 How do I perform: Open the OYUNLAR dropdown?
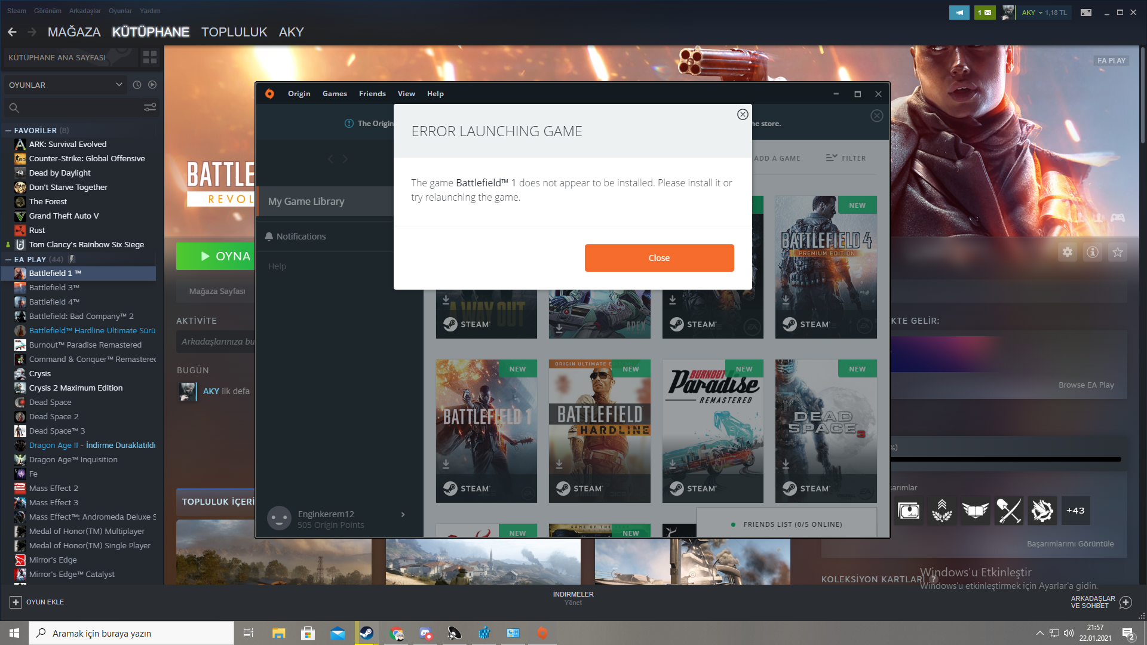pyautogui.click(x=119, y=85)
